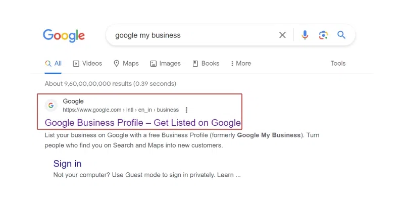Open Google Lens image search icon
Screen dimensions: 404x202
(x=323, y=35)
